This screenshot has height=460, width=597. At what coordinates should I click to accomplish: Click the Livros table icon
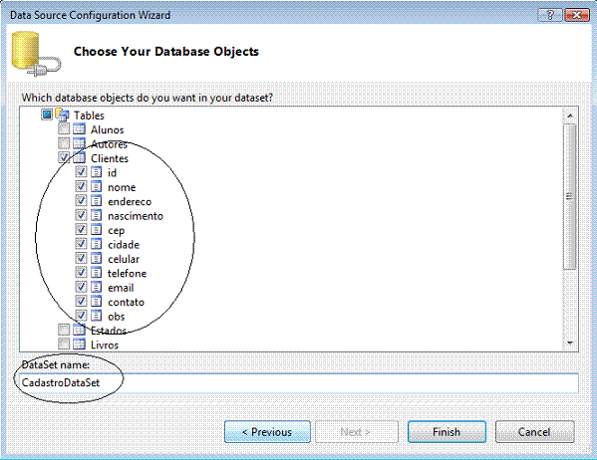tap(79, 345)
